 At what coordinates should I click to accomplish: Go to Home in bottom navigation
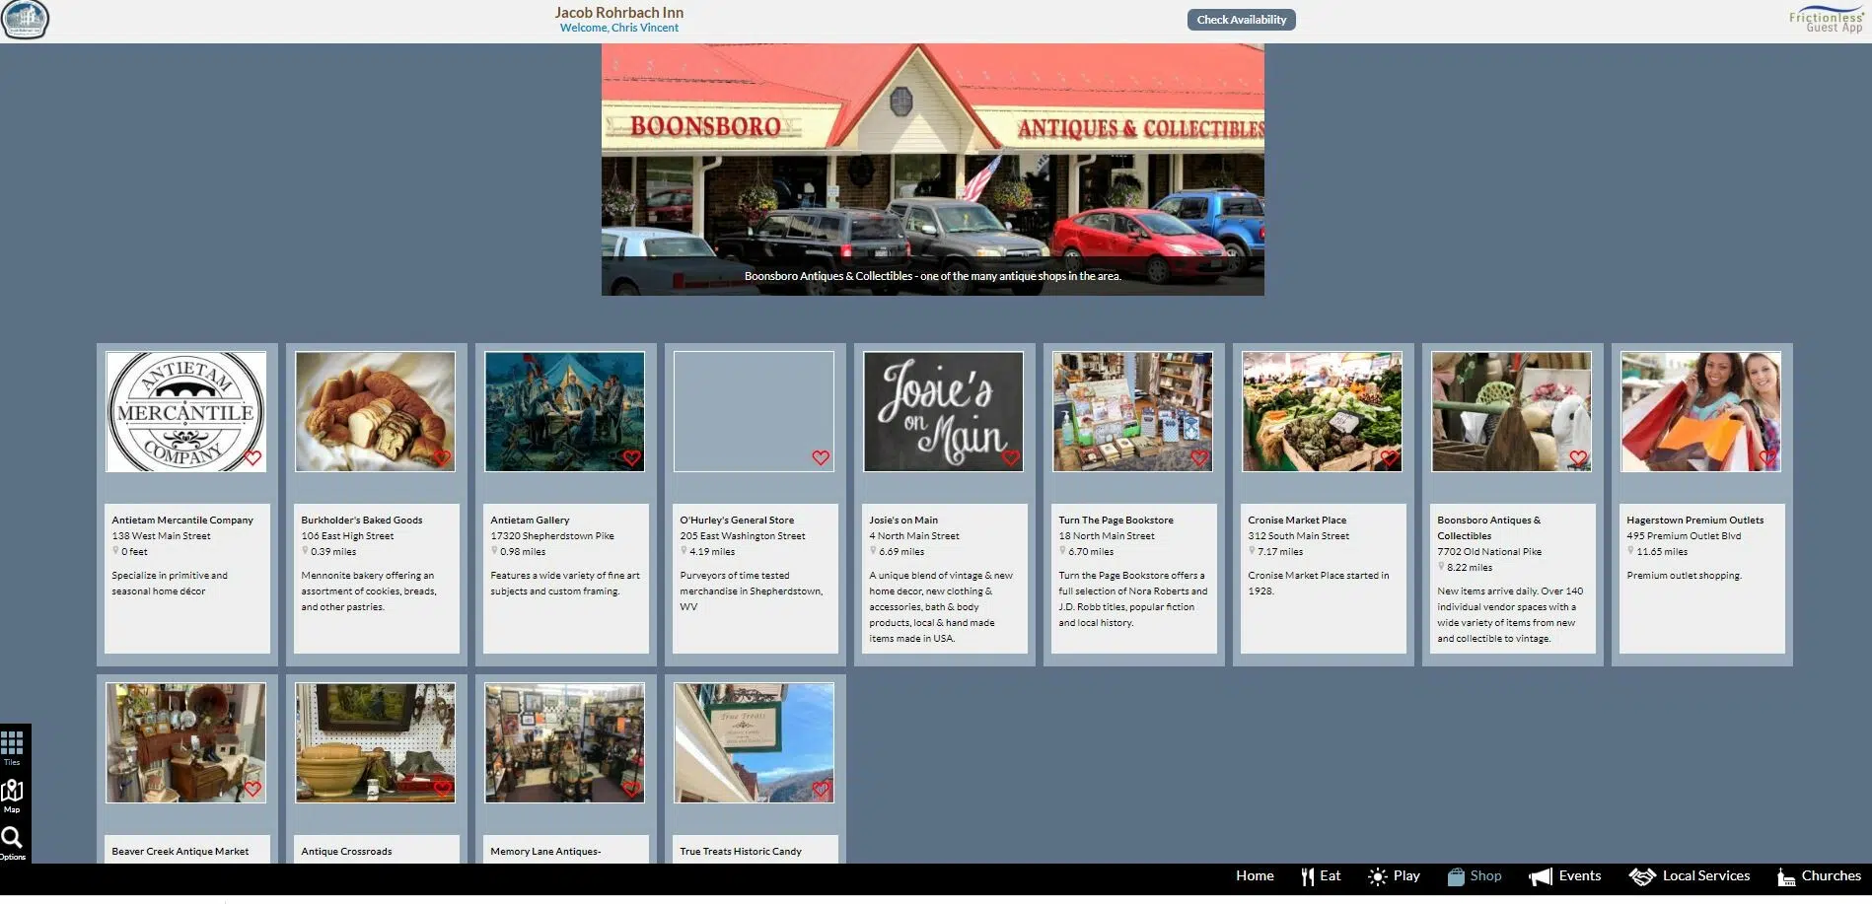(1255, 876)
